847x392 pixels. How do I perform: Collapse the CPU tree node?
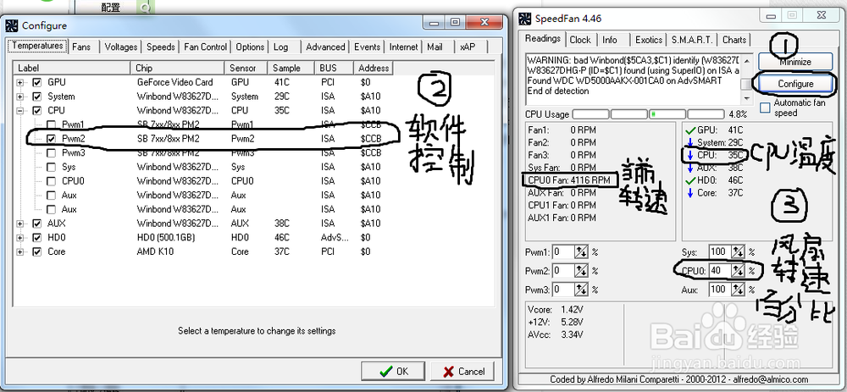(x=20, y=111)
